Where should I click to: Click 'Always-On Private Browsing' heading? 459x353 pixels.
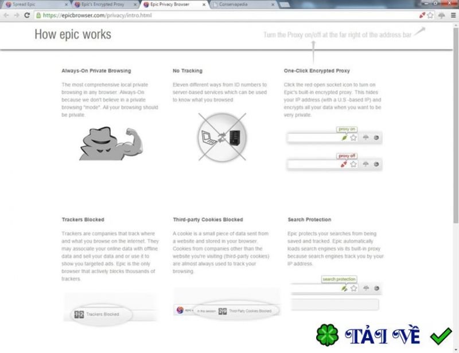96,71
